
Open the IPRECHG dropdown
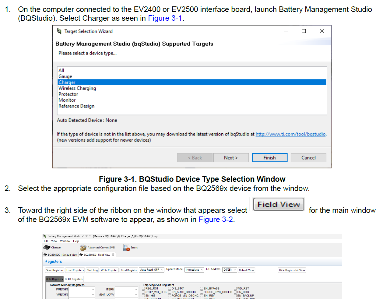82,289
